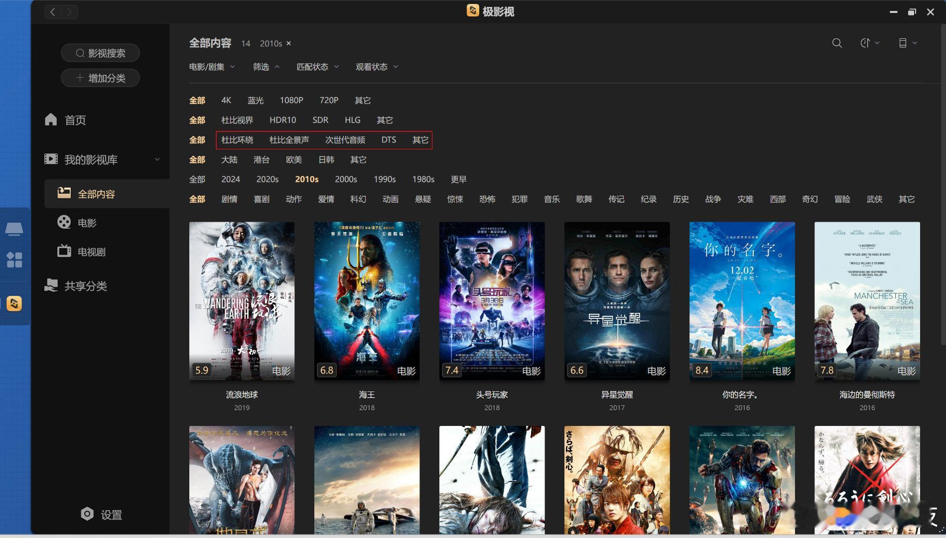
Task: Filter genre by 纪录
Action: click(649, 199)
